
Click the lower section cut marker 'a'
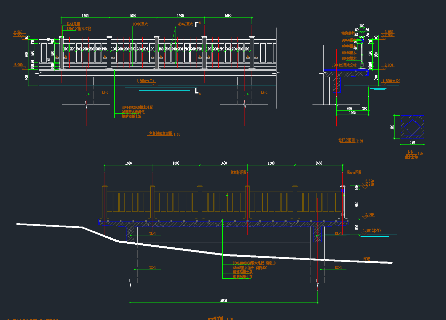tap(197, 91)
